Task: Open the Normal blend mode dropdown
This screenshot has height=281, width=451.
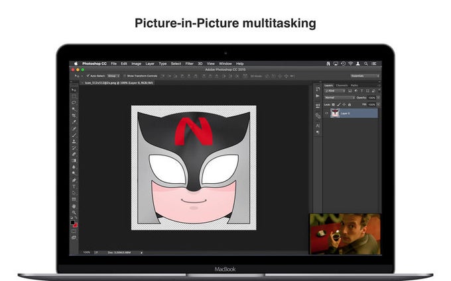Action: click(x=339, y=98)
